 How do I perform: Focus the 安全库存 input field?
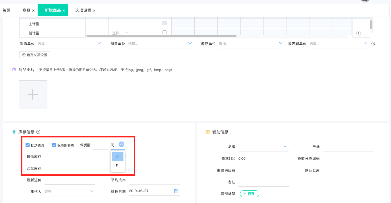pos(70,168)
